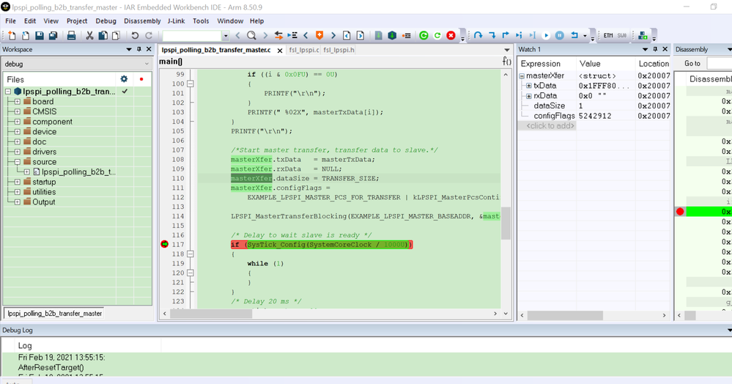
Task: Click the Step Over icon
Action: 478,35
